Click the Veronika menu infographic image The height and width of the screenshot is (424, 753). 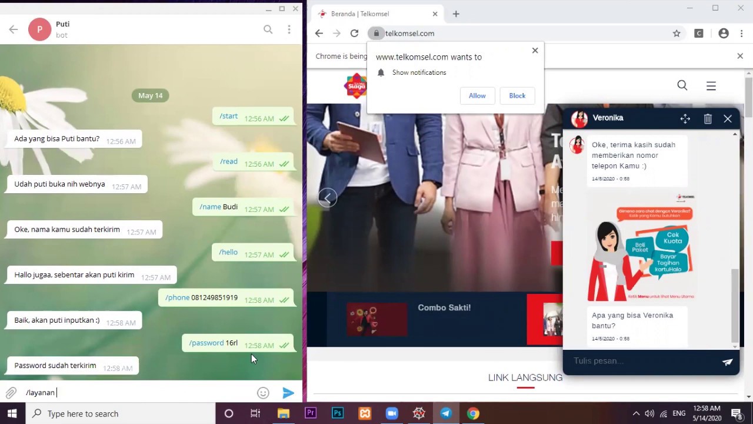(641, 247)
